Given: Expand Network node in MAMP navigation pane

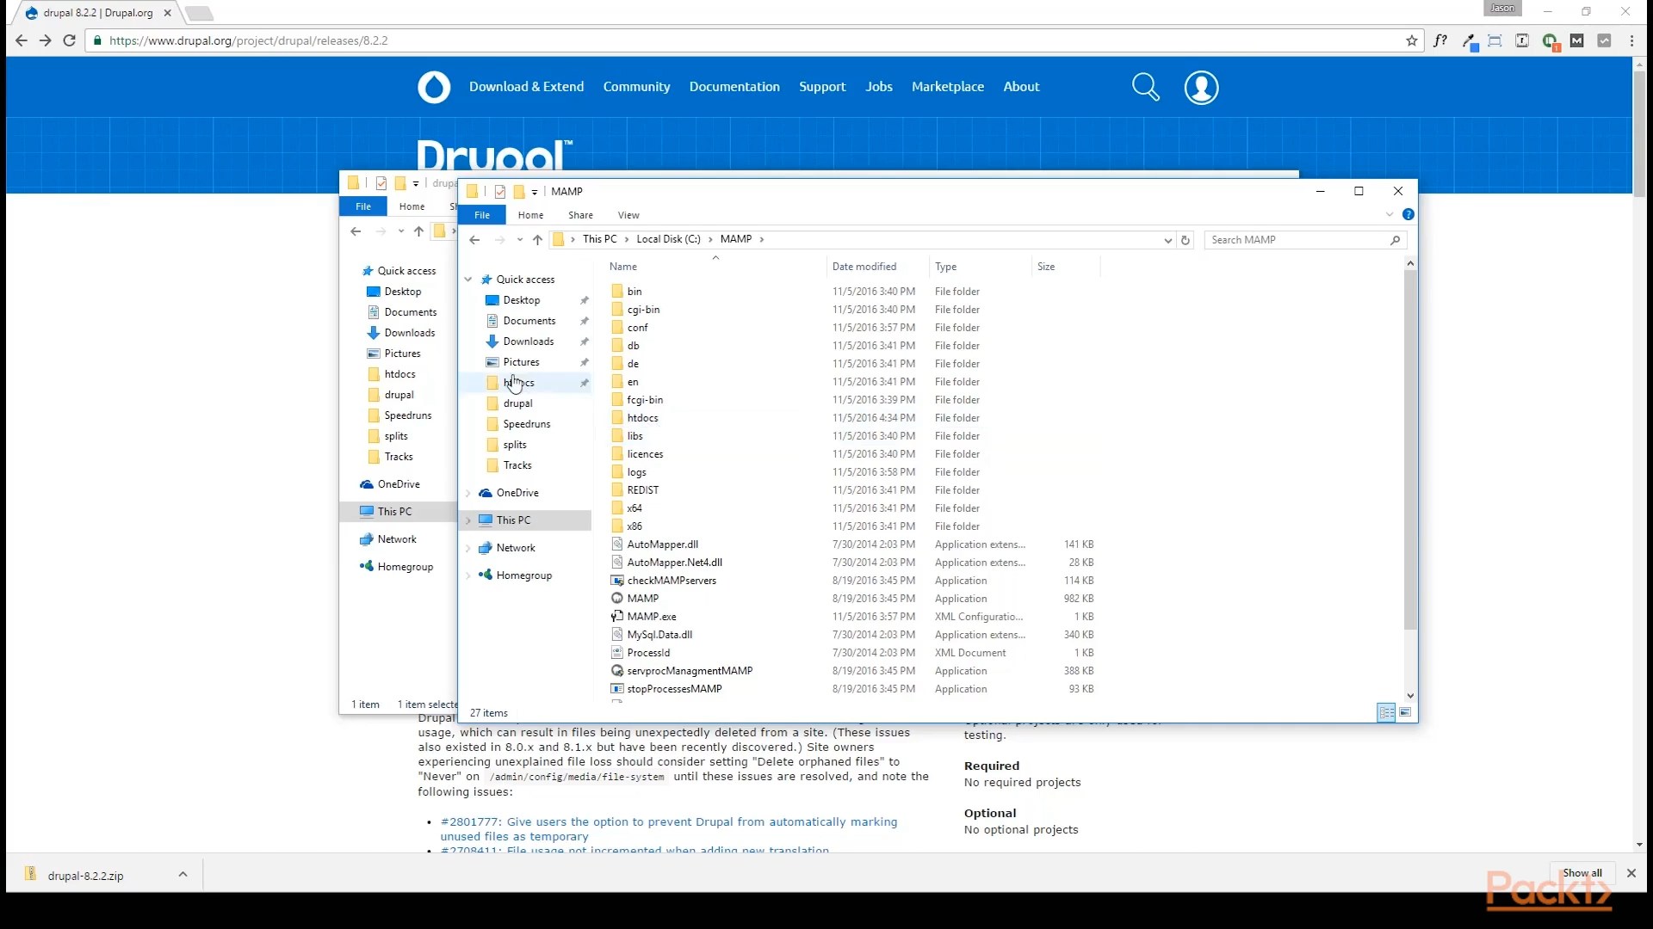Looking at the screenshot, I should click(468, 548).
